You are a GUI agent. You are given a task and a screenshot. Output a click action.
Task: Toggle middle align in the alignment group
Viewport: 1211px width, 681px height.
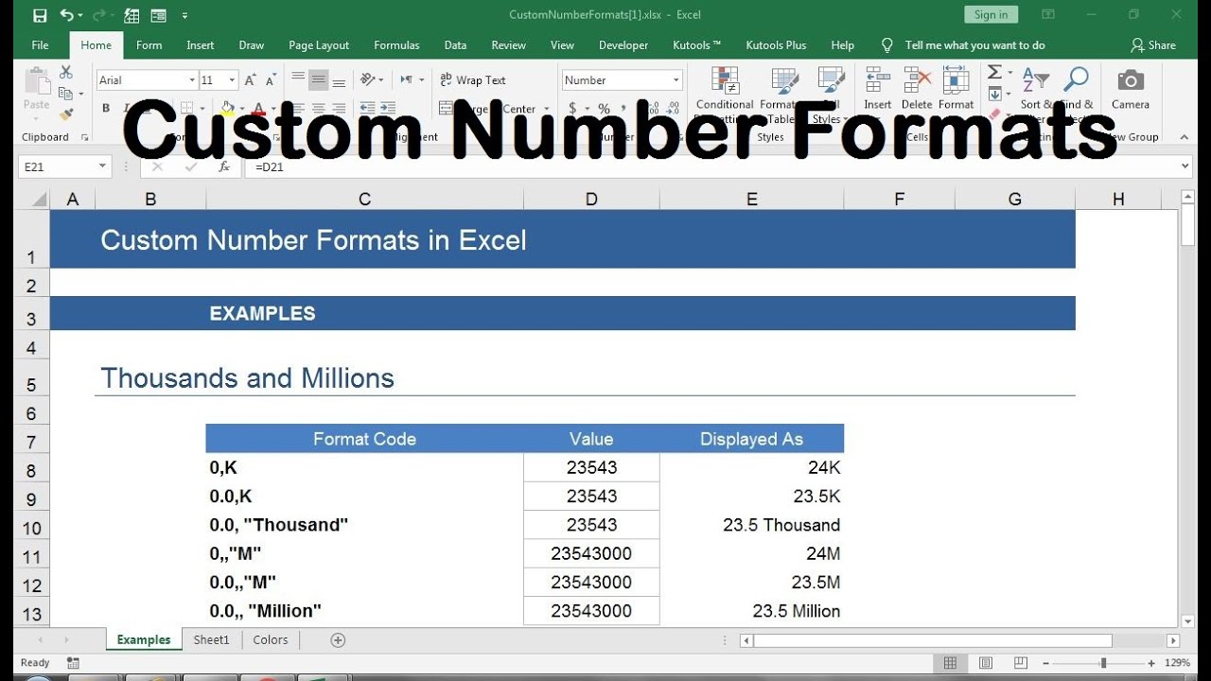319,80
